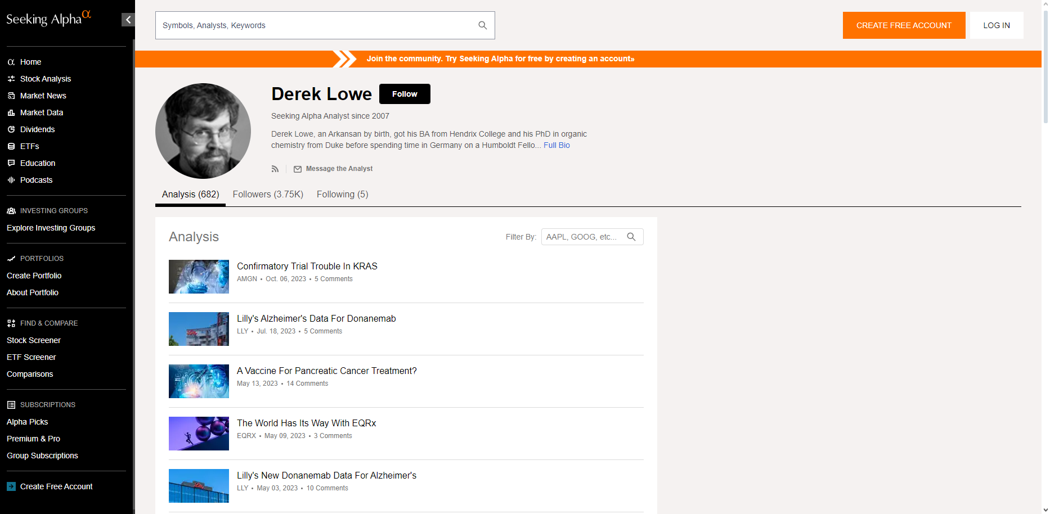Open ETFs section
This screenshot has width=1050, height=514.
pyautogui.click(x=30, y=146)
